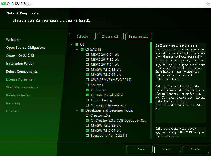Check the UWP ARMv7 (MSVC 2015) box

click(87, 80)
